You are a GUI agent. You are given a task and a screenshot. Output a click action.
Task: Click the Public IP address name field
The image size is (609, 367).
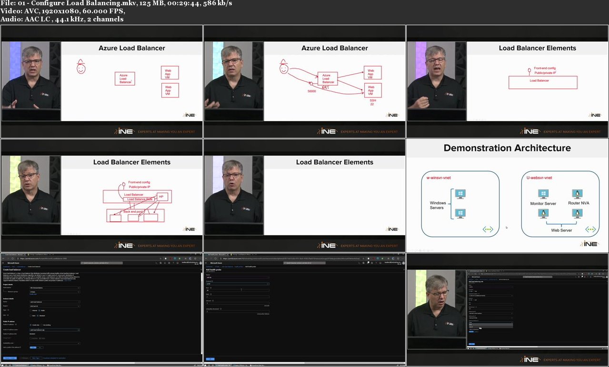55,330
